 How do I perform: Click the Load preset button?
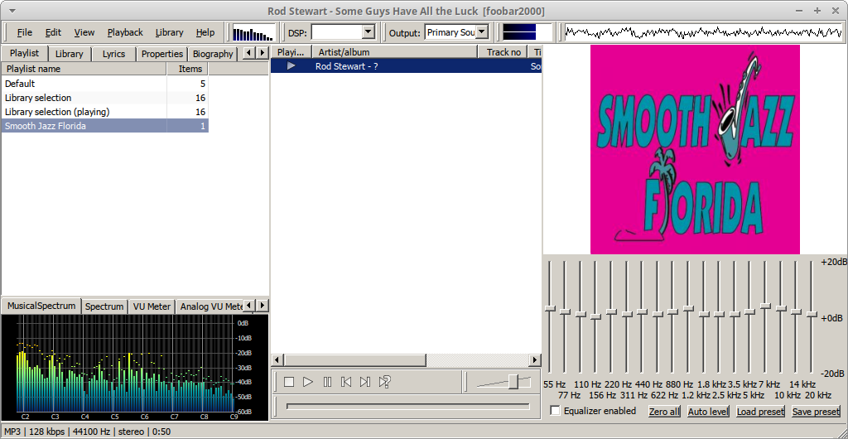760,412
